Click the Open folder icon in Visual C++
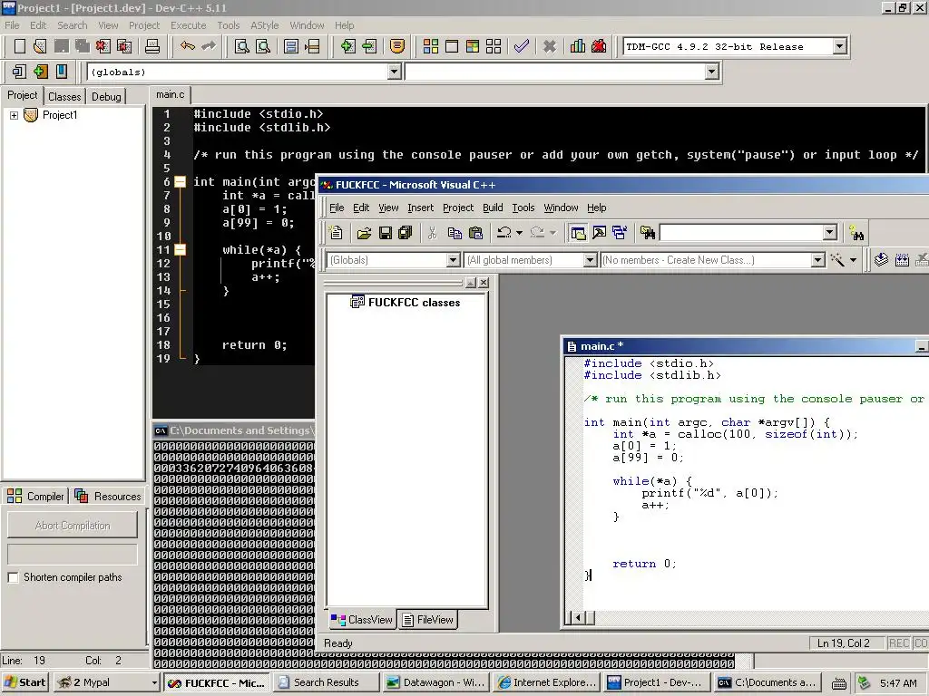This screenshot has width=929, height=696. pos(364,233)
